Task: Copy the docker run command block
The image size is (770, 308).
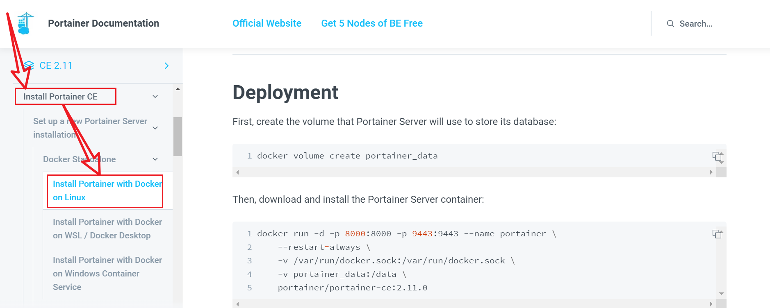Action: (717, 234)
